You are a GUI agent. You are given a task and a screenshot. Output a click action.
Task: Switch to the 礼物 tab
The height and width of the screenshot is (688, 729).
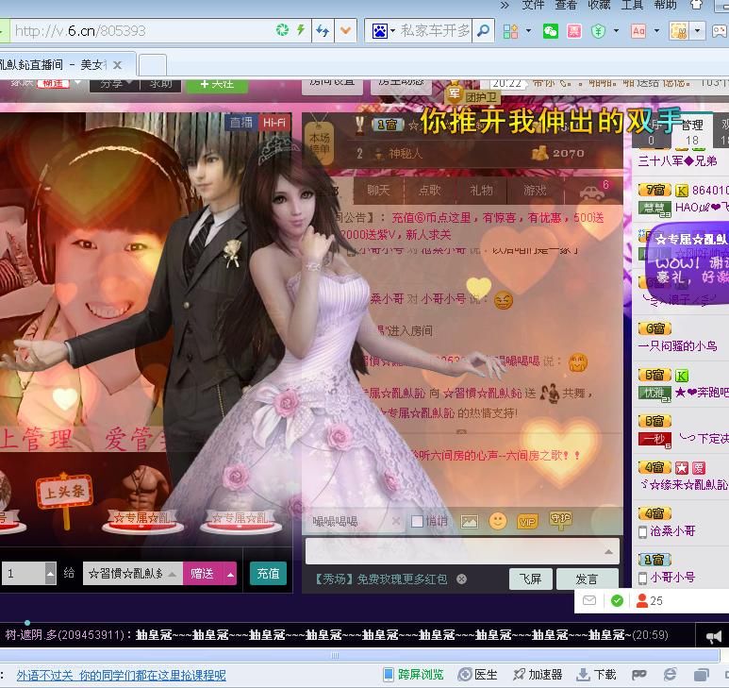481,191
